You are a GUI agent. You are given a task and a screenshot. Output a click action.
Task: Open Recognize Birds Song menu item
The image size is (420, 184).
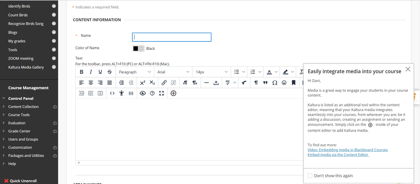coord(26,23)
